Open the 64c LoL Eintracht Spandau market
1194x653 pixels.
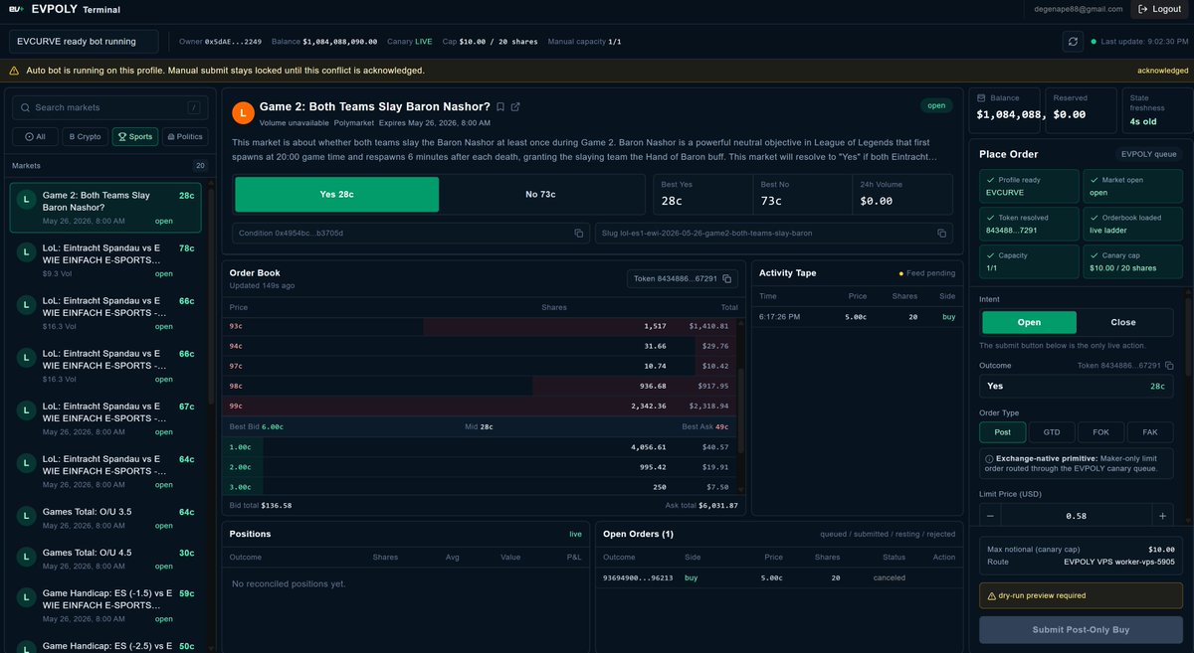click(x=105, y=470)
